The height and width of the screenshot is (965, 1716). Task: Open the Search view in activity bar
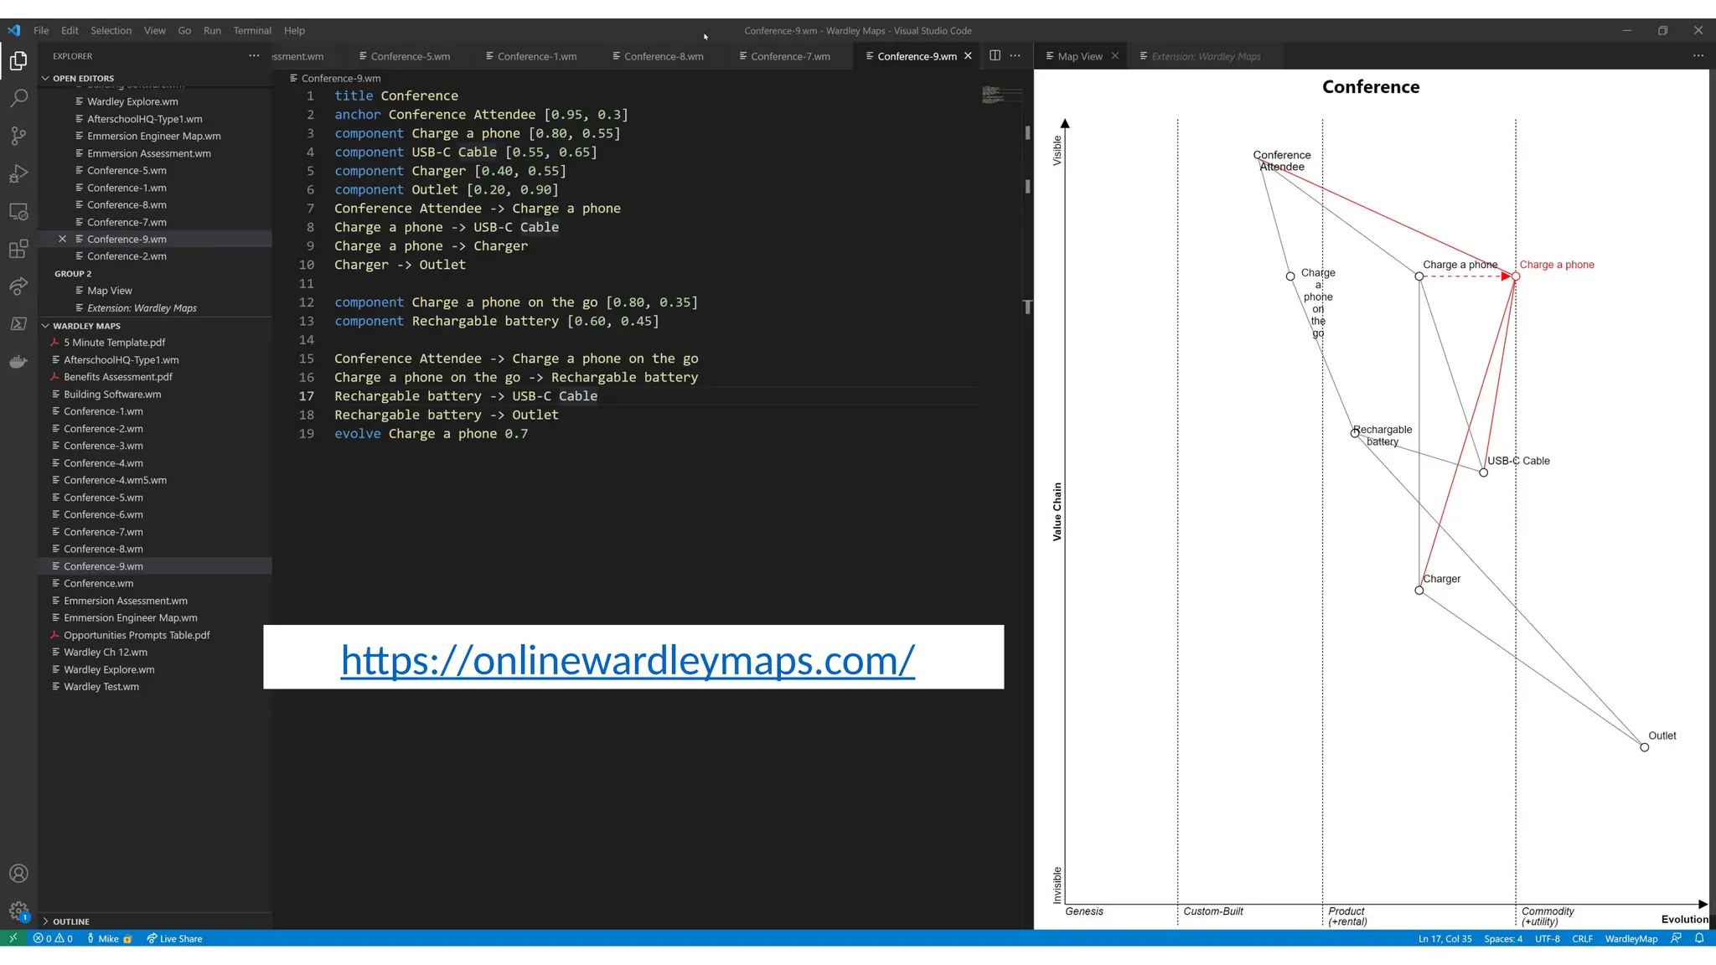point(18,98)
